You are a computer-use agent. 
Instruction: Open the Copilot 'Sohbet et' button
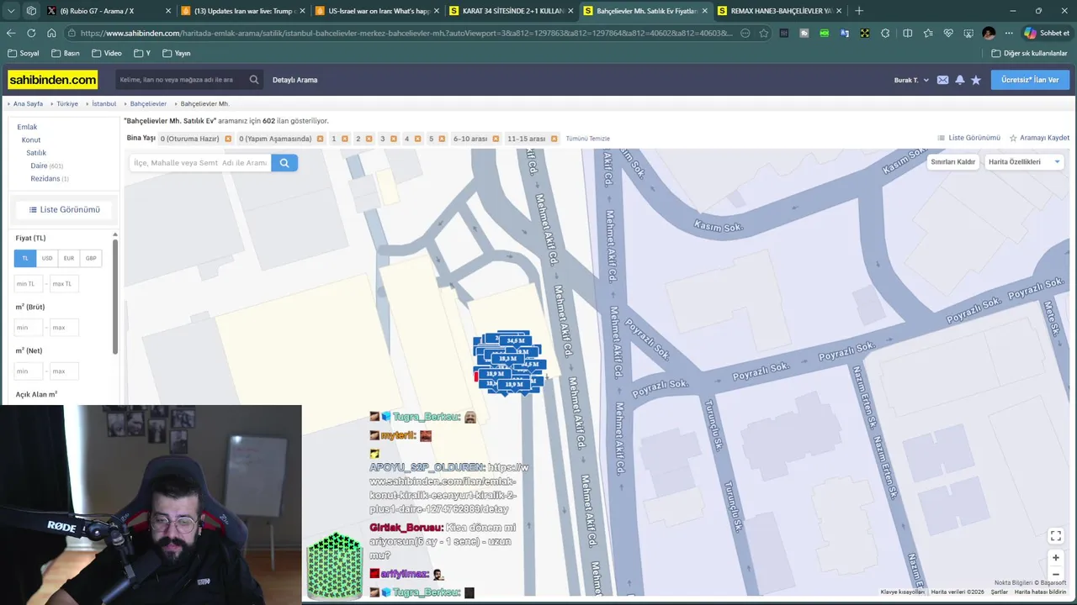[x=1047, y=33]
